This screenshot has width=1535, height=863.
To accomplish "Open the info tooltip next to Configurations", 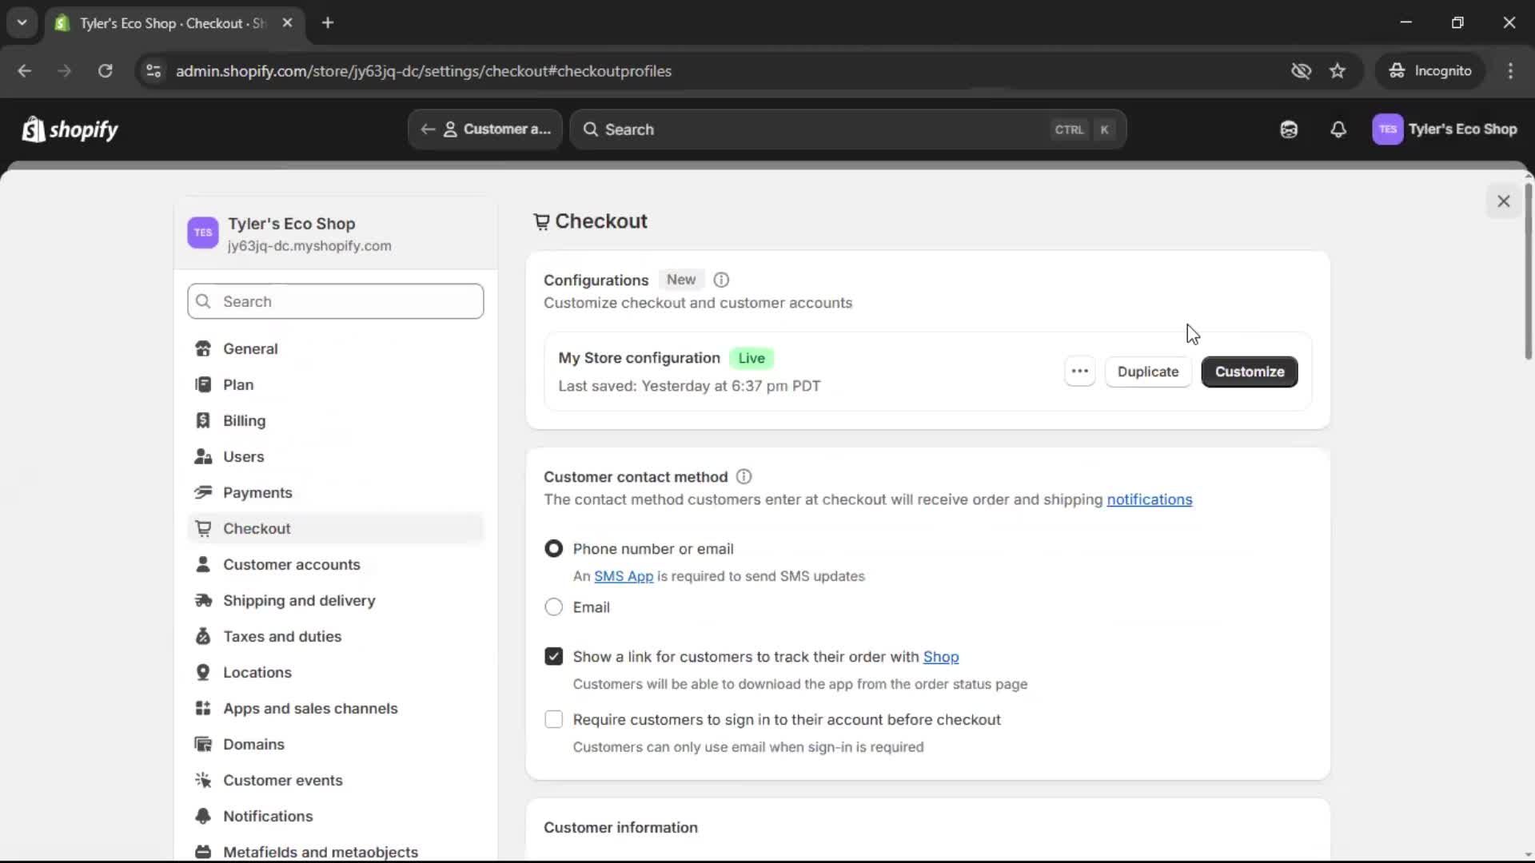I will pos(720,280).
